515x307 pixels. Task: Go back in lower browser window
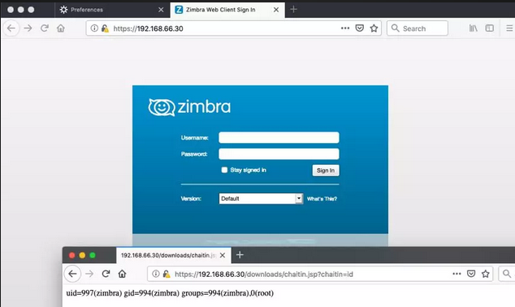pyautogui.click(x=72, y=274)
